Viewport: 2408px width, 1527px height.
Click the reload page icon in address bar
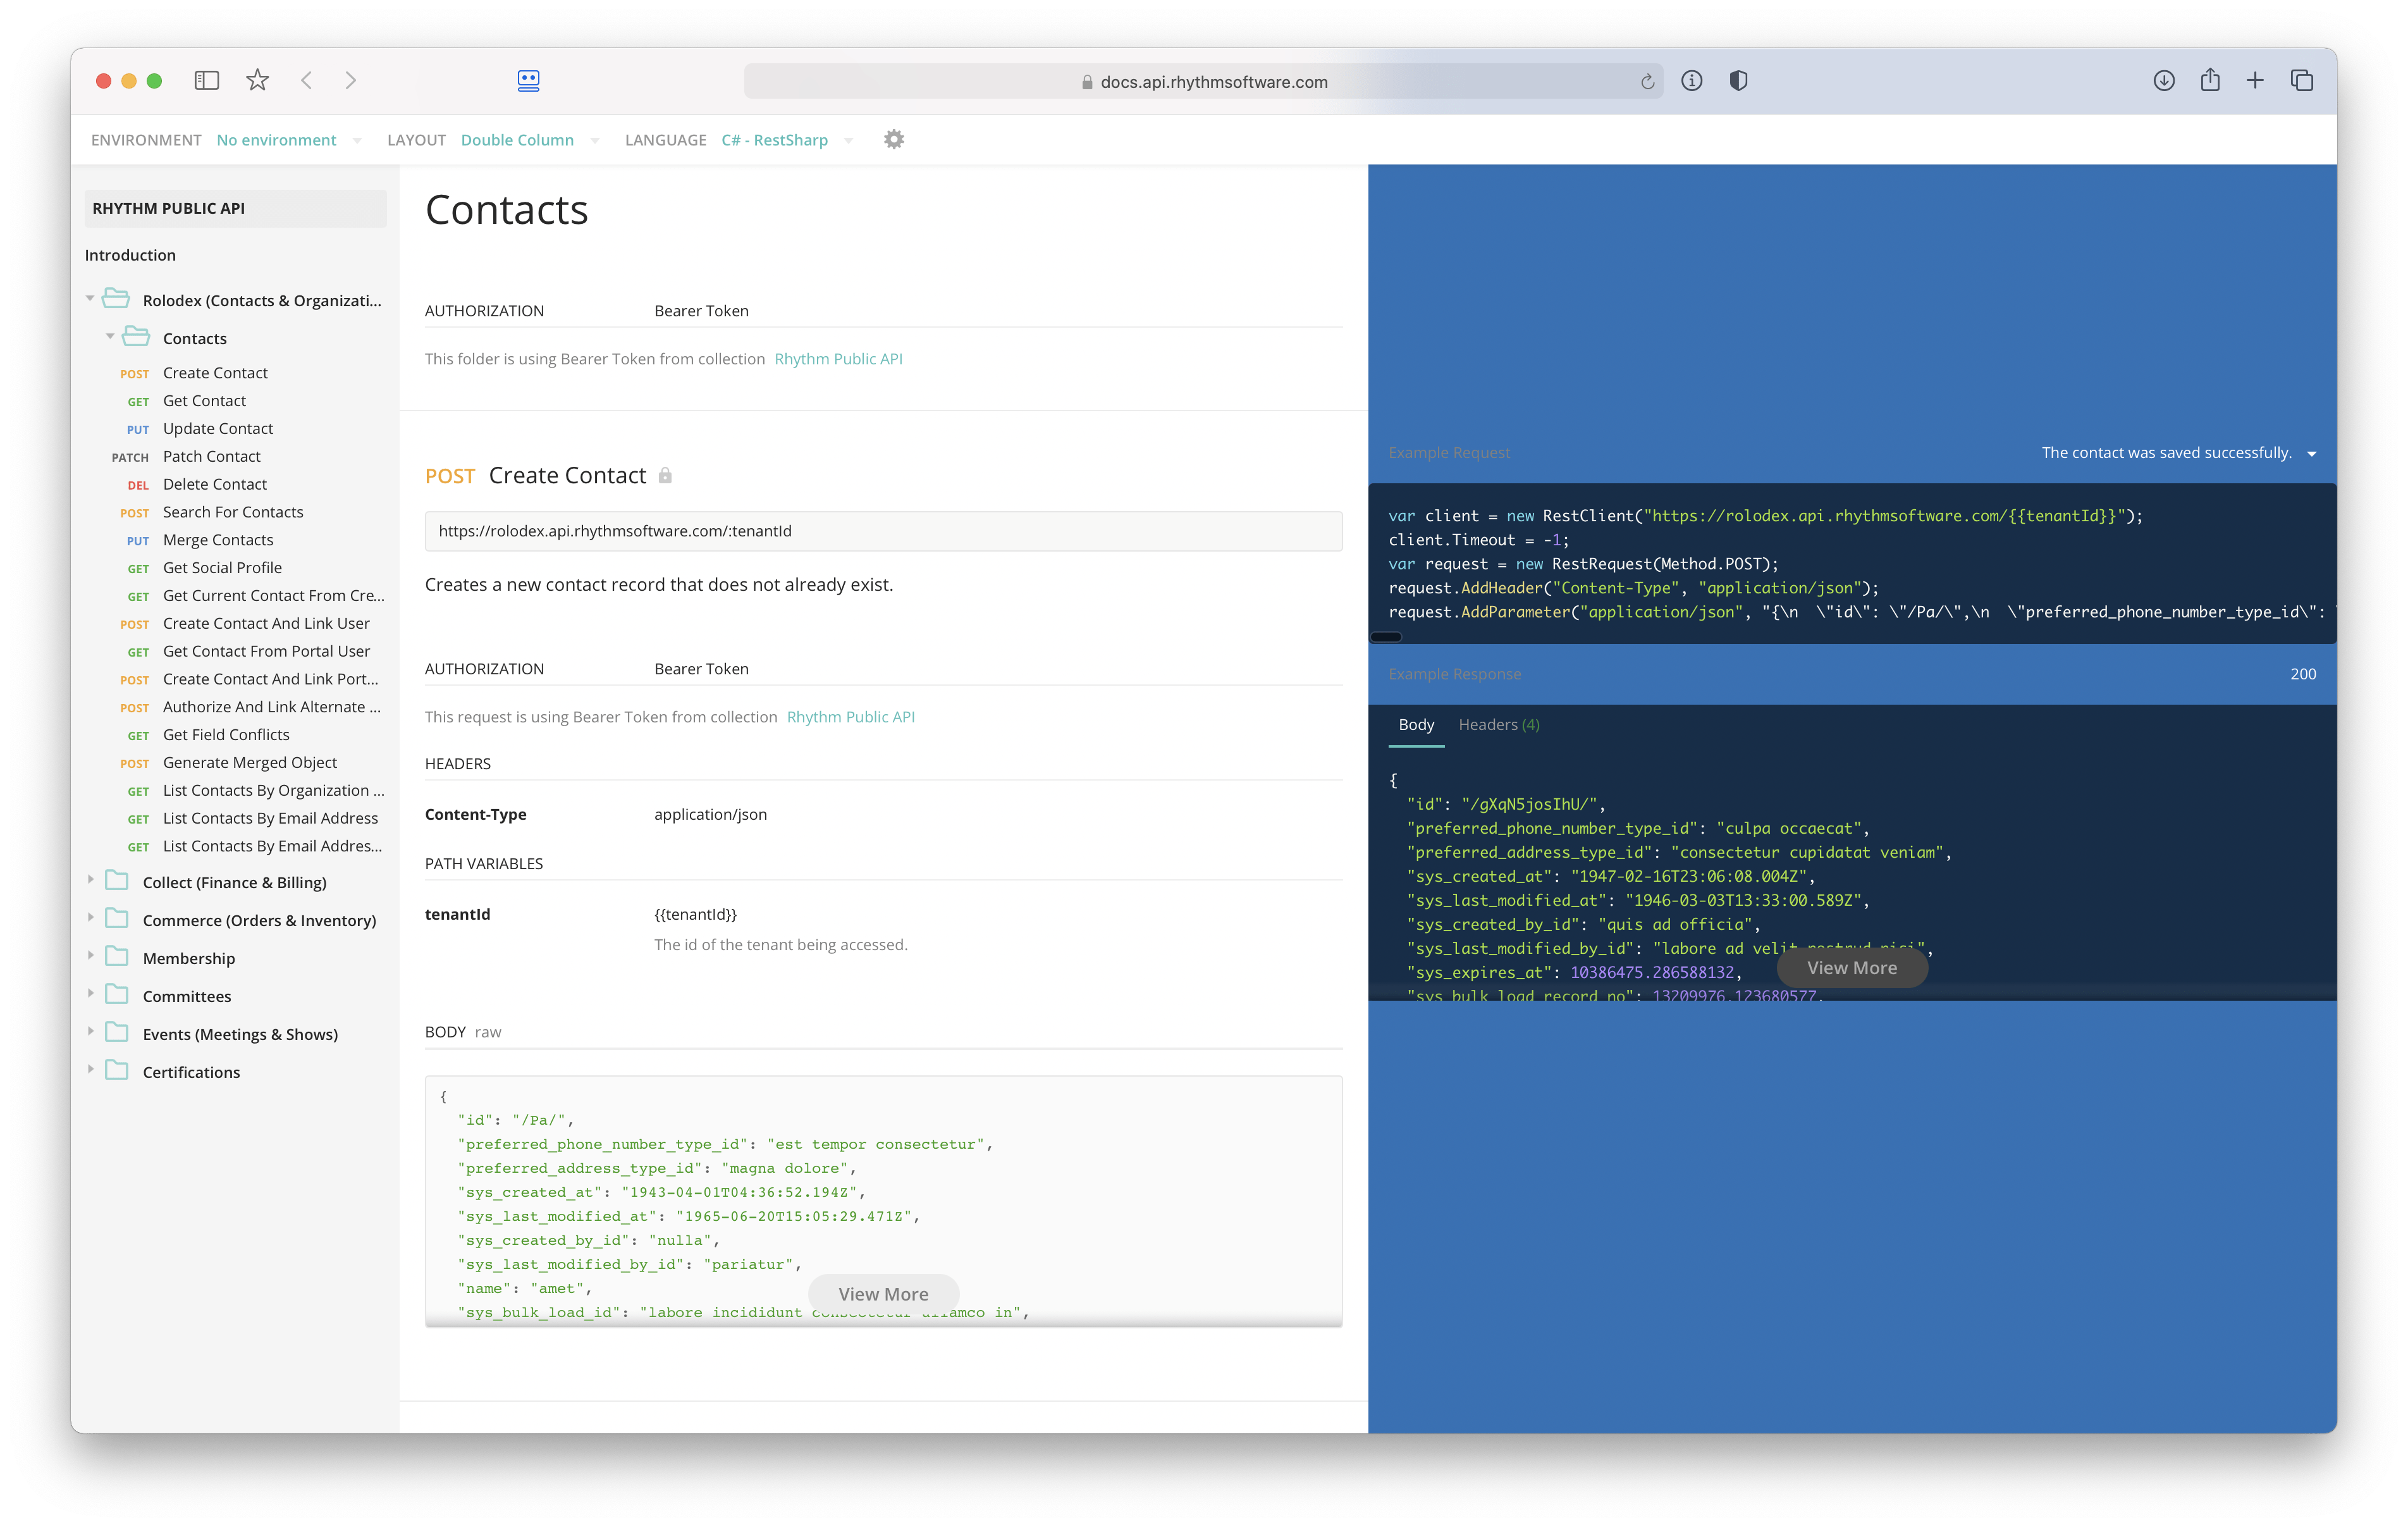point(1647,82)
